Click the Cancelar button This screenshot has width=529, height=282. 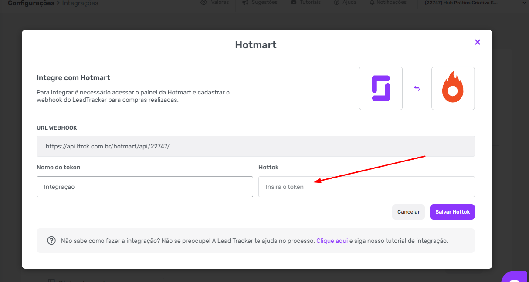pyautogui.click(x=408, y=212)
